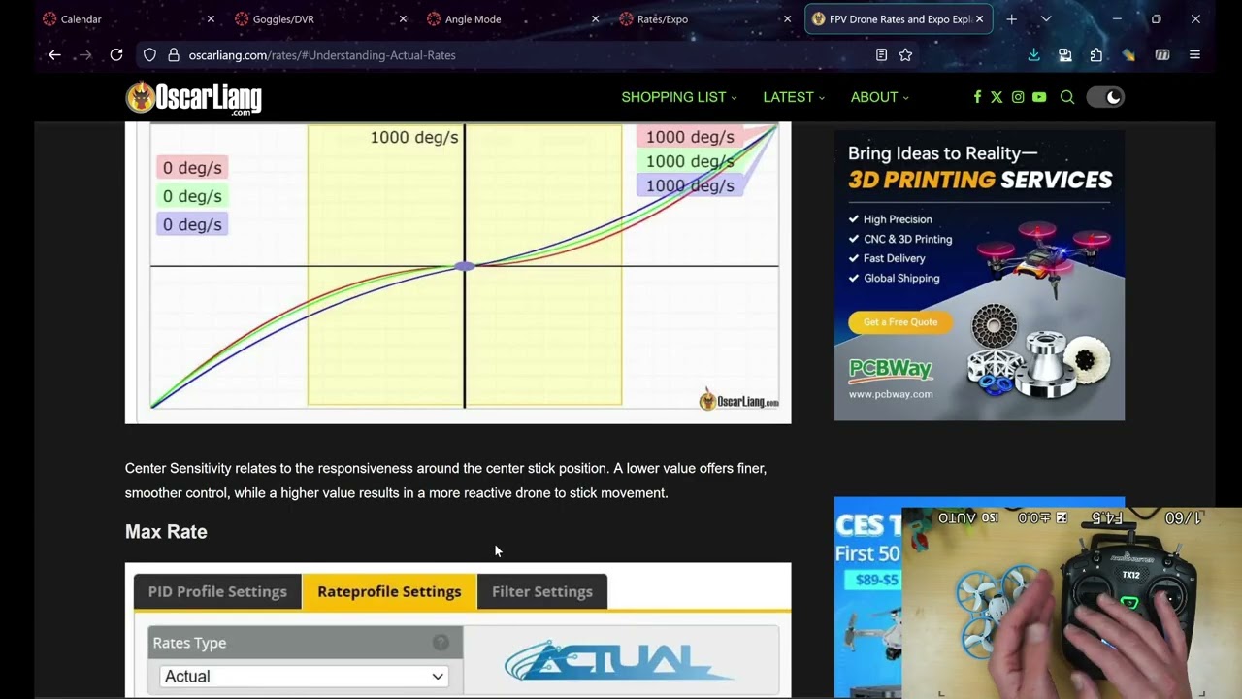Viewport: 1242px width, 699px height.
Task: Open the site search magnifier
Action: pyautogui.click(x=1067, y=97)
